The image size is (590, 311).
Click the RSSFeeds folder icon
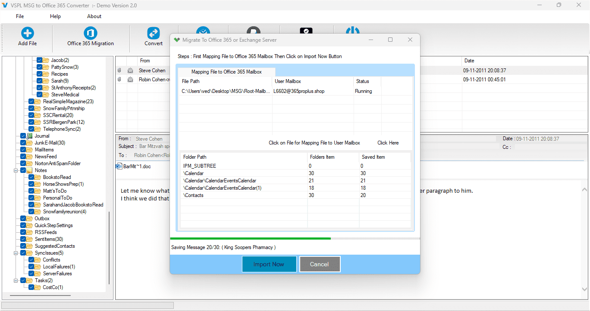click(30, 232)
